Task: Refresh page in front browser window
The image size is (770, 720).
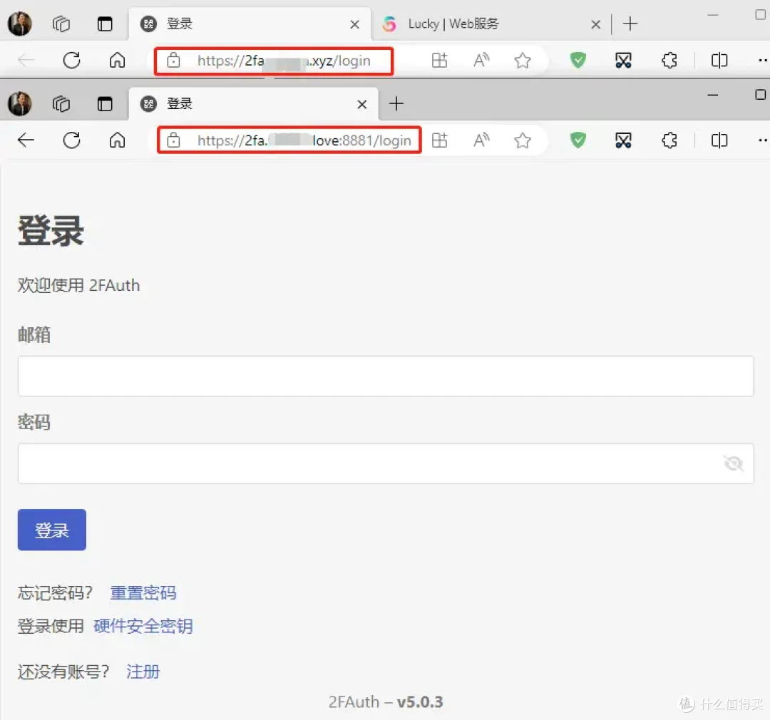Action: click(72, 140)
